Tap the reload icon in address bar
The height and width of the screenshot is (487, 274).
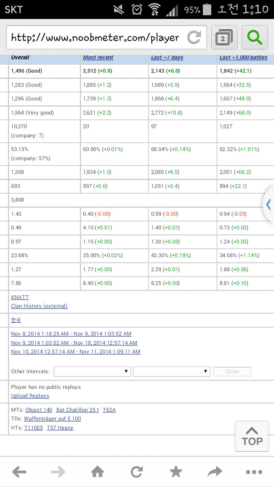(x=194, y=38)
